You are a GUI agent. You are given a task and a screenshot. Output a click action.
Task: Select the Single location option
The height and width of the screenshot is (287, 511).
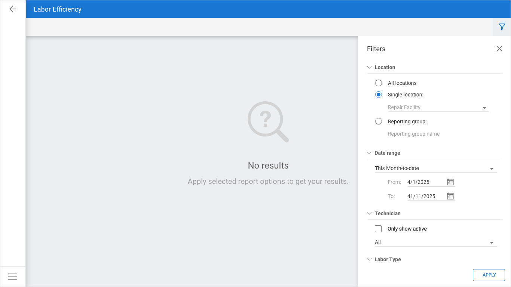pyautogui.click(x=379, y=95)
